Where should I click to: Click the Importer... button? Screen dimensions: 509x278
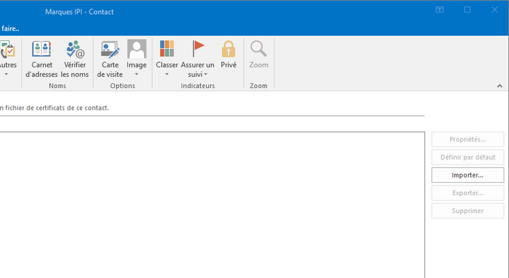point(467,175)
